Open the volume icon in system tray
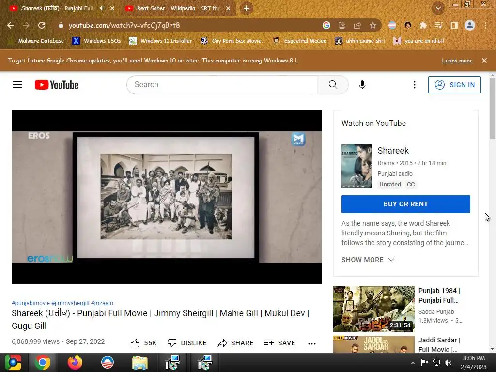 coord(448,363)
